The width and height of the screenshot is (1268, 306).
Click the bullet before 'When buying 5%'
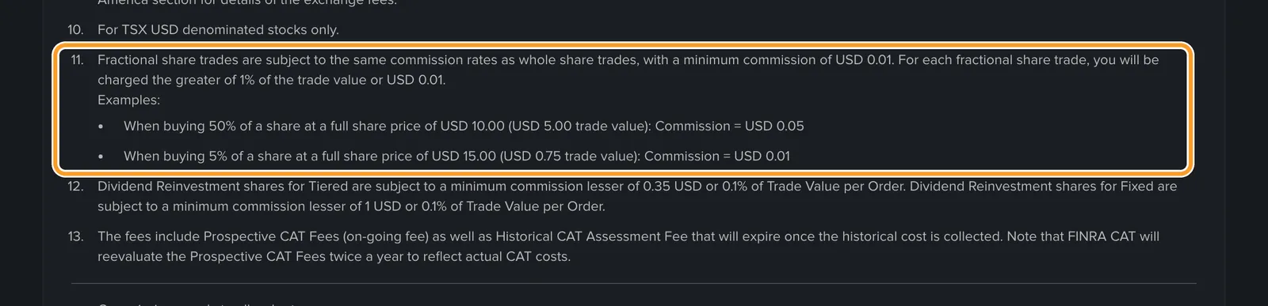(x=101, y=157)
